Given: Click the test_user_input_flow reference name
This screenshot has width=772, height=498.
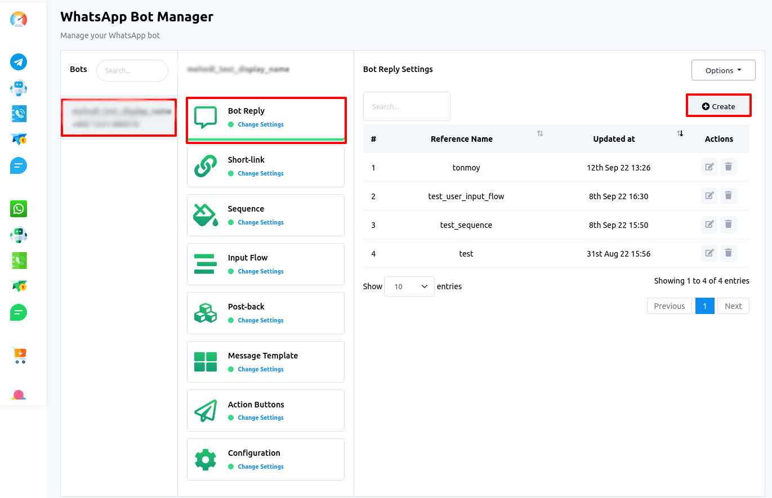Looking at the screenshot, I should (466, 196).
